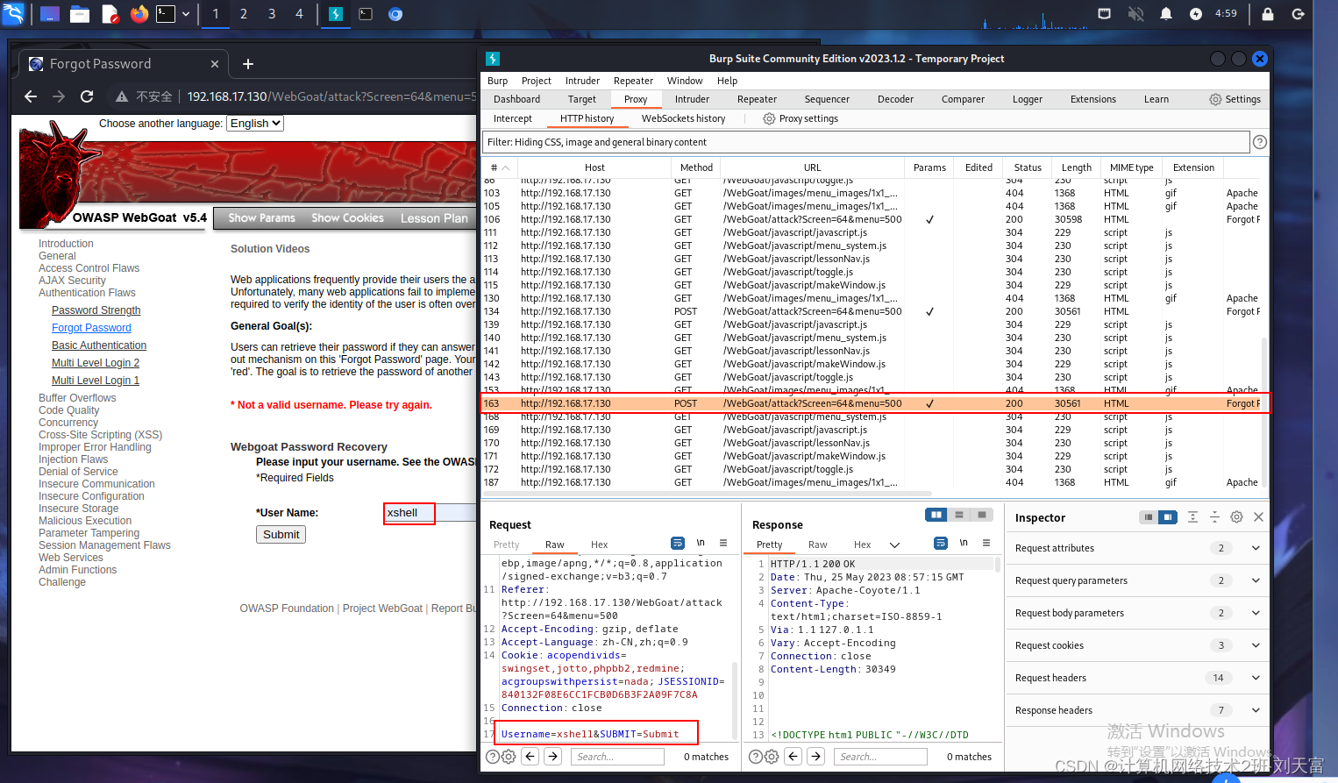Screen dimensions: 1338x783
Task: Click the Request search box
Action: coord(617,757)
